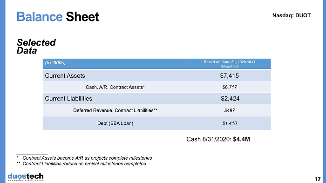326x183 pixels.
Task: Click the $7,415 value cell
Action: pos(229,76)
